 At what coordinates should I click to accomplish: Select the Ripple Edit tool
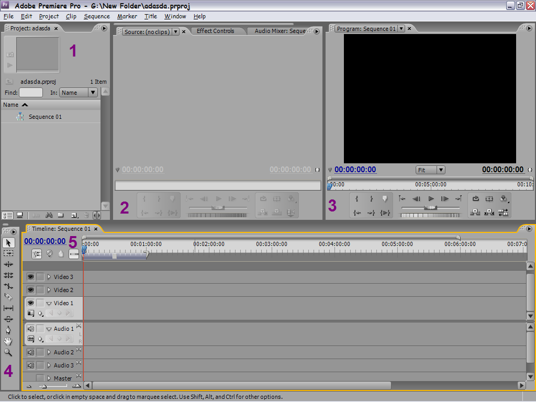point(8,264)
